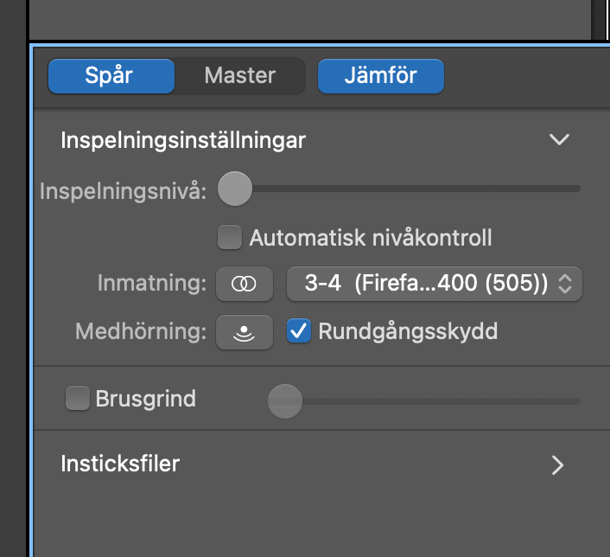Click the Inspelningsnivå slider track

415,189
